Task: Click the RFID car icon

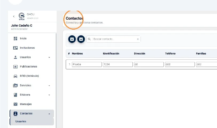Action: point(15,76)
